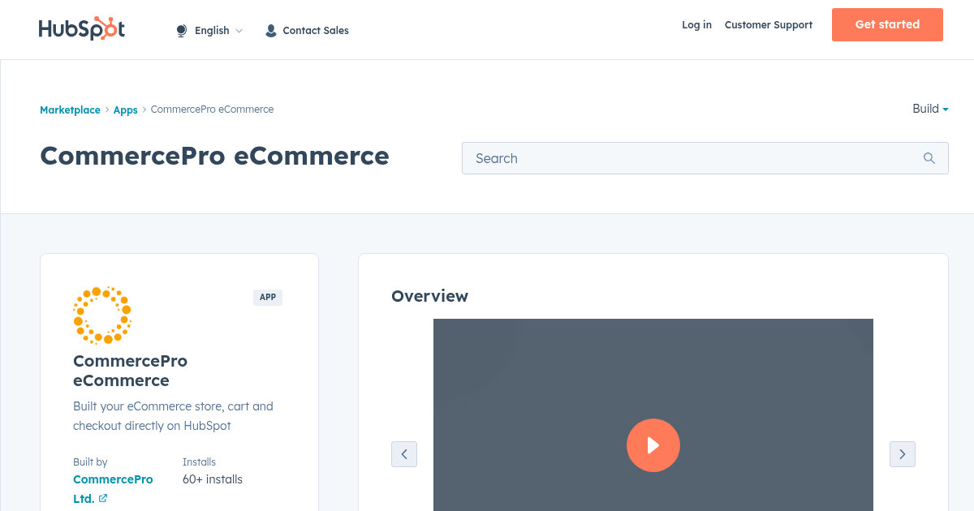The height and width of the screenshot is (511, 974).
Task: Click inside the Search input field
Action: tap(649, 158)
